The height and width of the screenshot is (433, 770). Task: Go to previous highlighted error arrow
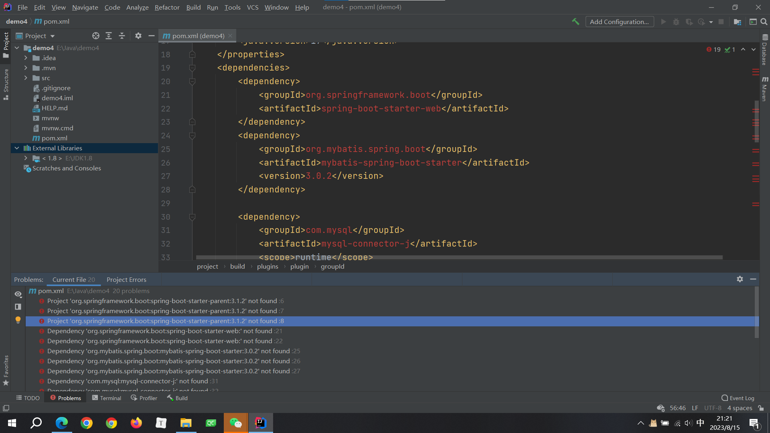click(743, 49)
